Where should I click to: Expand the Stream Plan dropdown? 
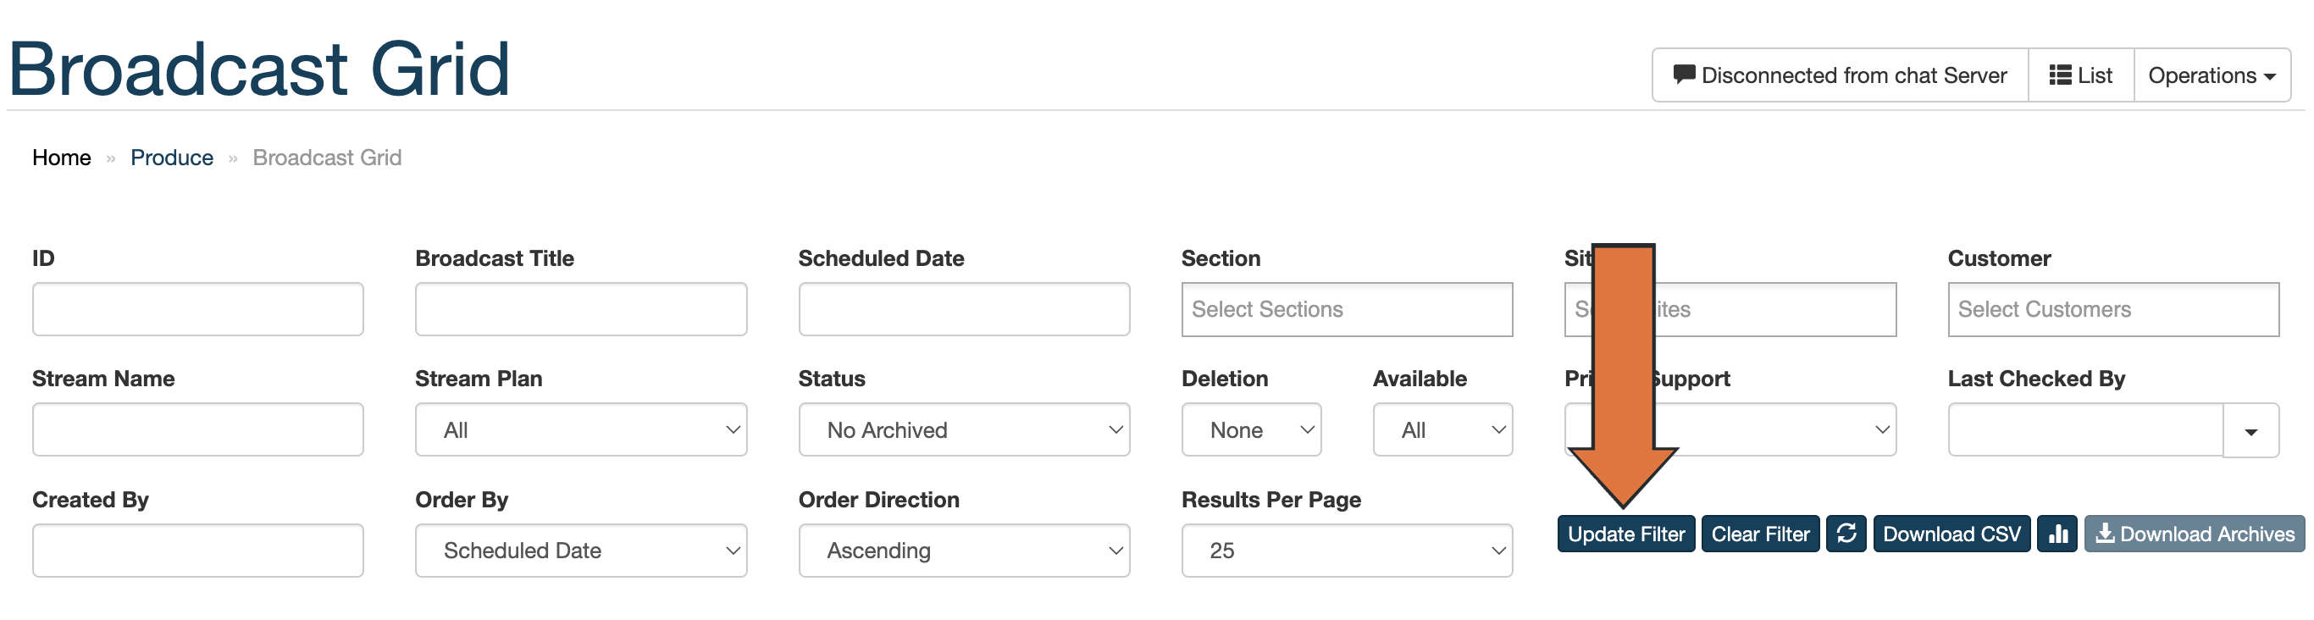[580, 430]
